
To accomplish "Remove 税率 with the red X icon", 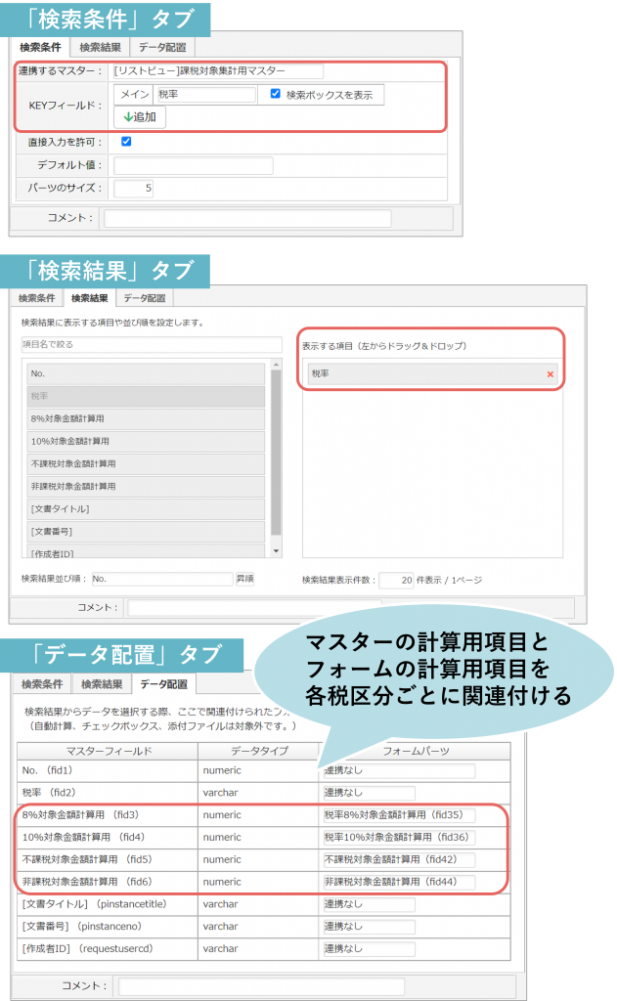I will pos(550,374).
